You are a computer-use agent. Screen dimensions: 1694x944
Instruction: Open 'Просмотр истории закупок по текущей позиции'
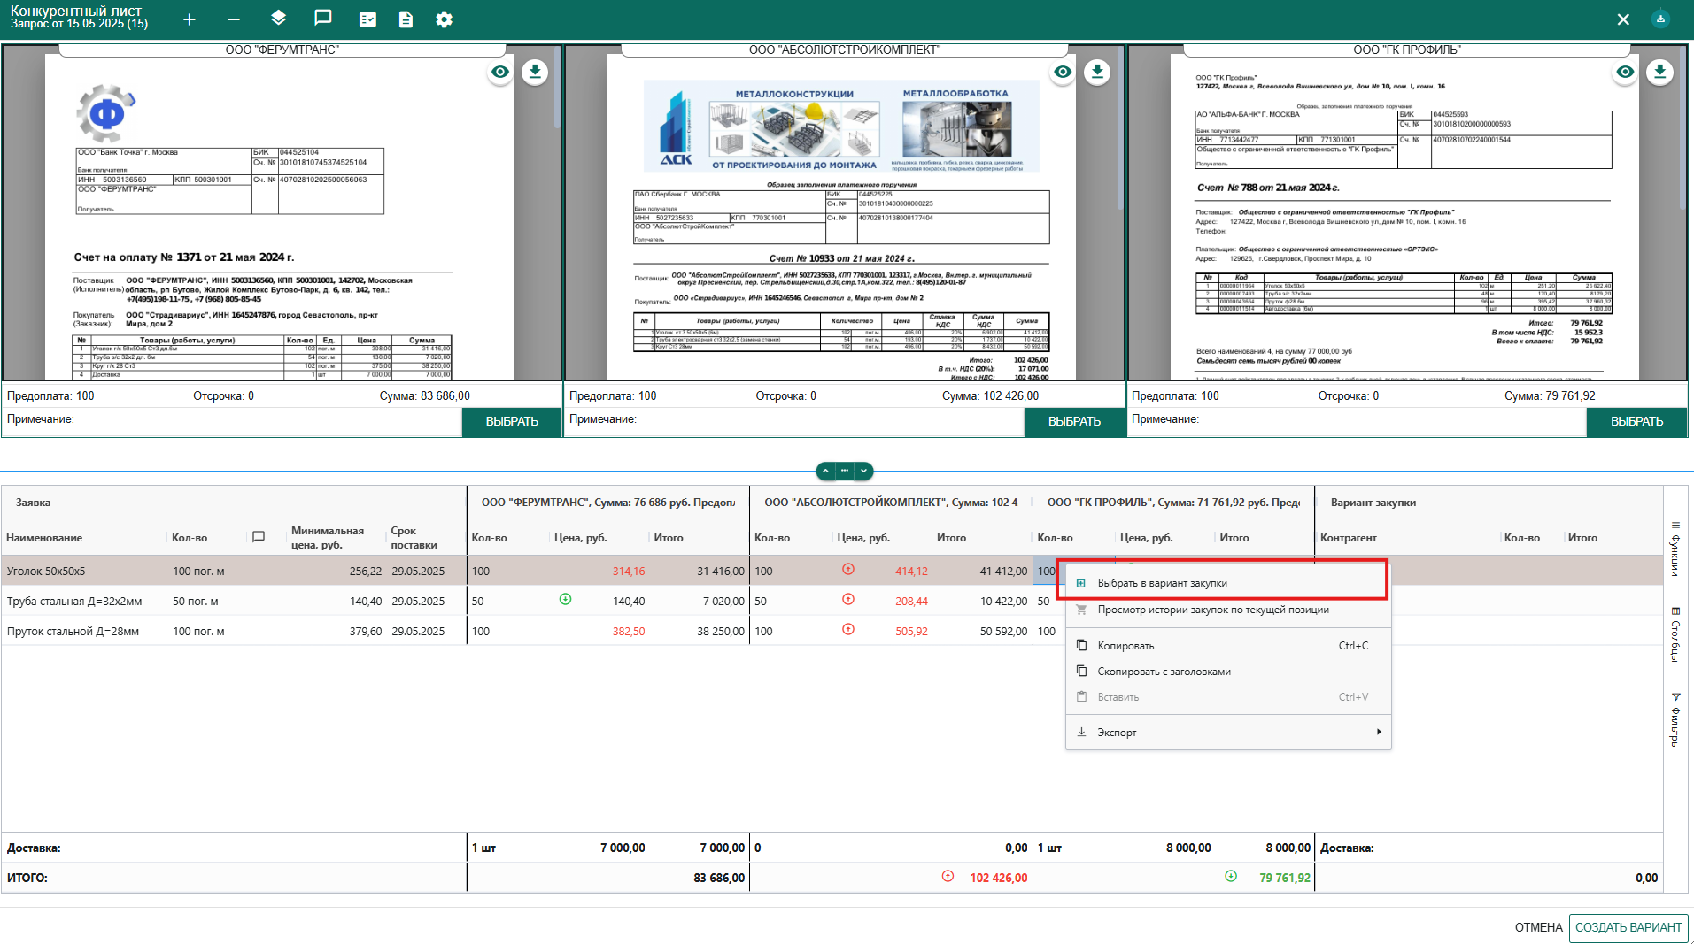tap(1227, 610)
